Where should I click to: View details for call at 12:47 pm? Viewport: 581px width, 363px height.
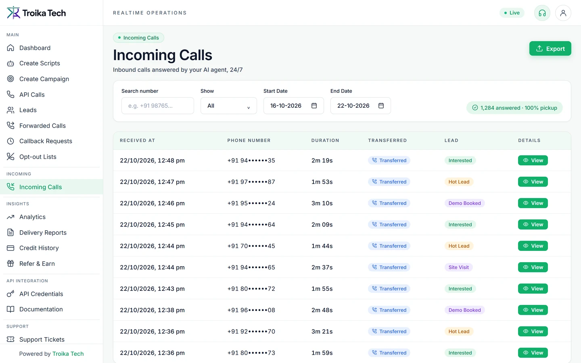(x=533, y=181)
